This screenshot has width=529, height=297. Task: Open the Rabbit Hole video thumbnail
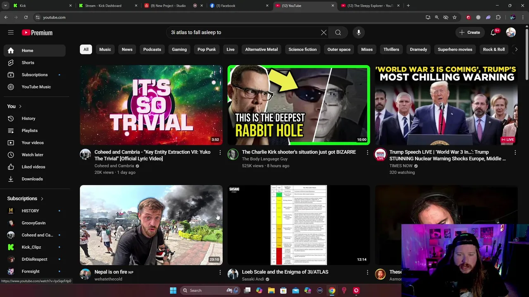(299, 105)
